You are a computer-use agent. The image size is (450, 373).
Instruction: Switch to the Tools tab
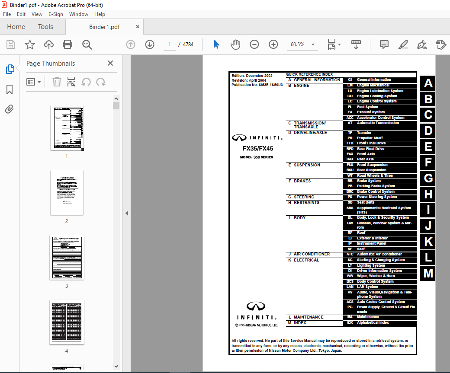pyautogui.click(x=45, y=27)
